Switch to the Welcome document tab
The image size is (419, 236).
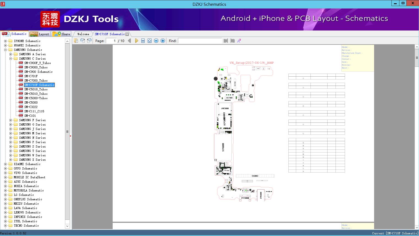point(83,34)
